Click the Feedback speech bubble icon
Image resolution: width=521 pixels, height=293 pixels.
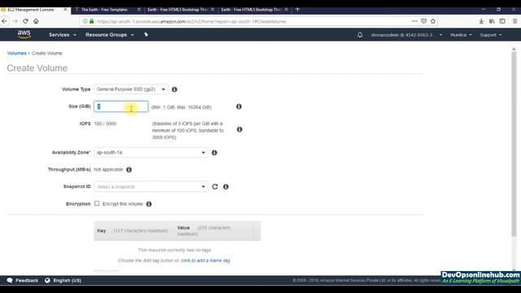point(10,280)
